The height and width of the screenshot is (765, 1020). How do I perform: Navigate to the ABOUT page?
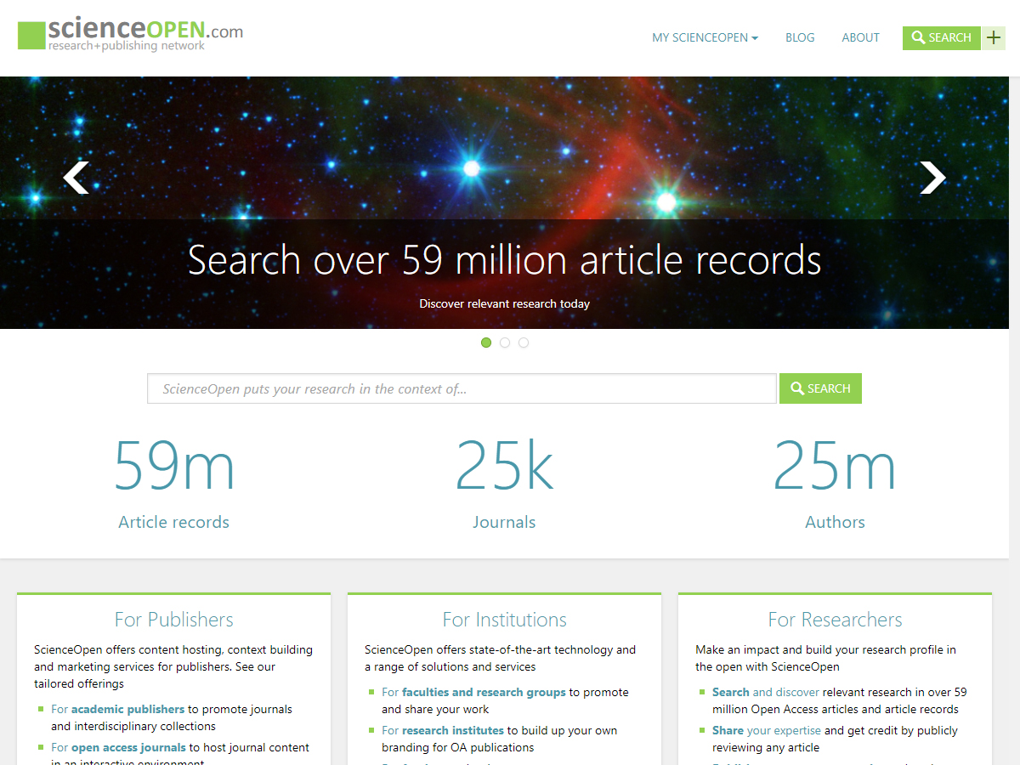click(x=860, y=37)
